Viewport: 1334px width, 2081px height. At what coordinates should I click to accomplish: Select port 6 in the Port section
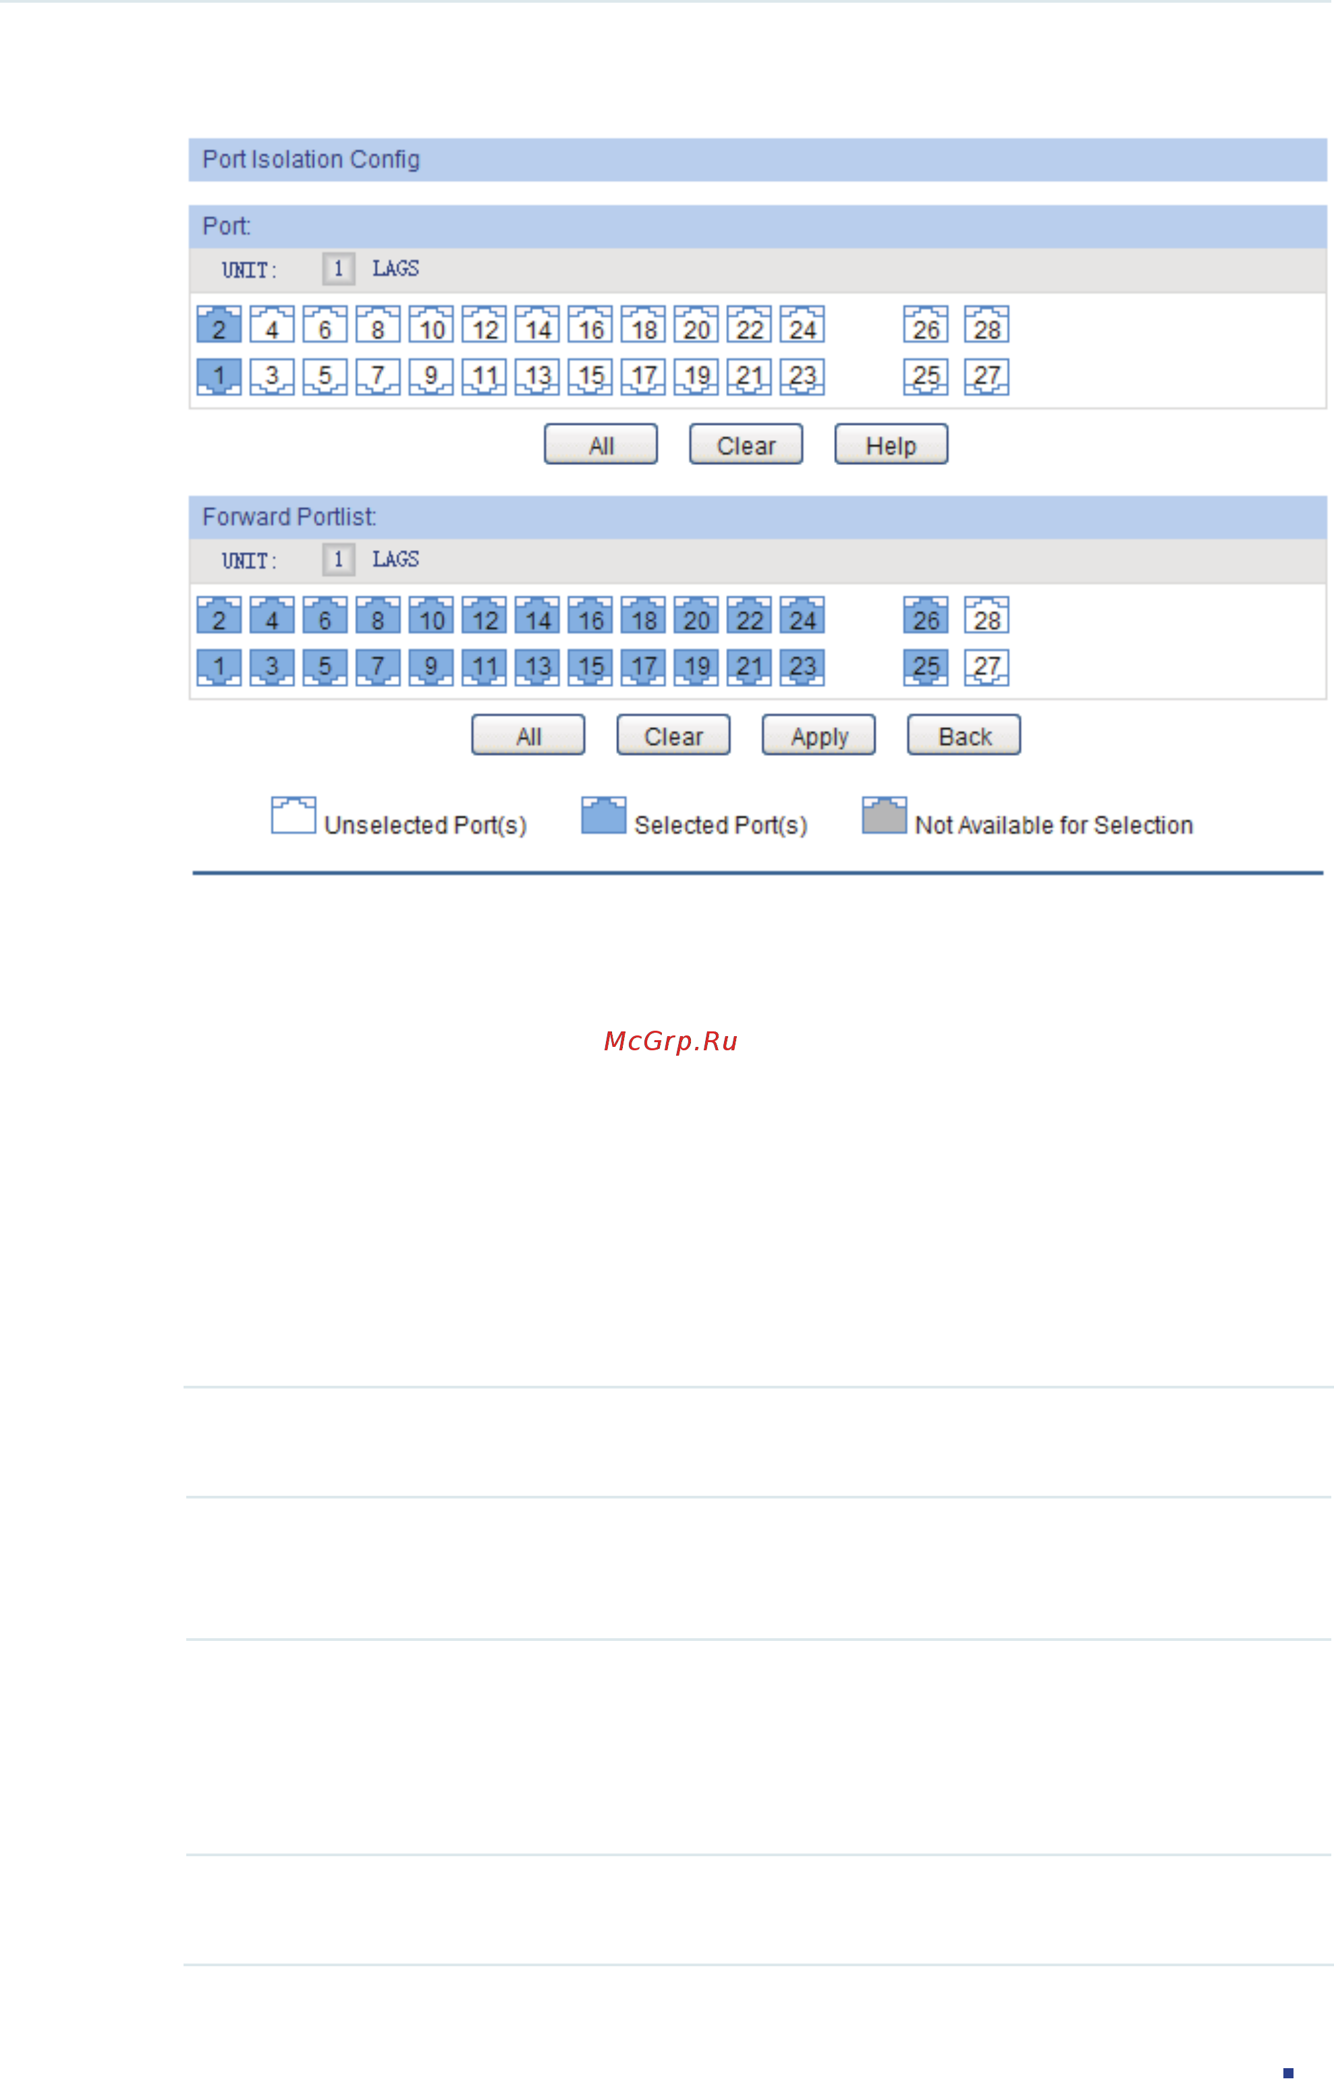click(325, 324)
